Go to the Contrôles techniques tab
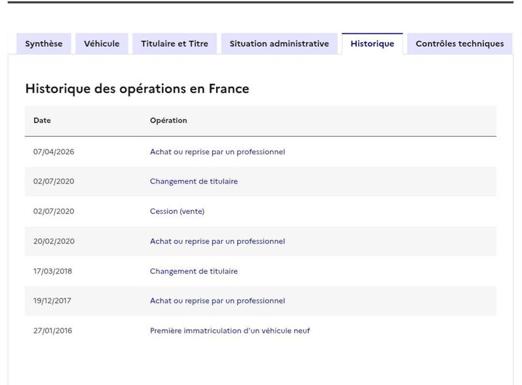 (459, 44)
